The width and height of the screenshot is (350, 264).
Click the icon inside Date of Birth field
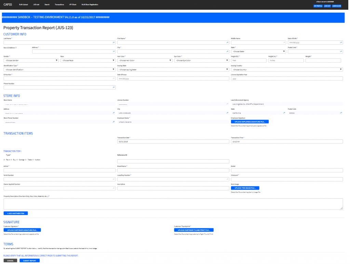(341, 42)
